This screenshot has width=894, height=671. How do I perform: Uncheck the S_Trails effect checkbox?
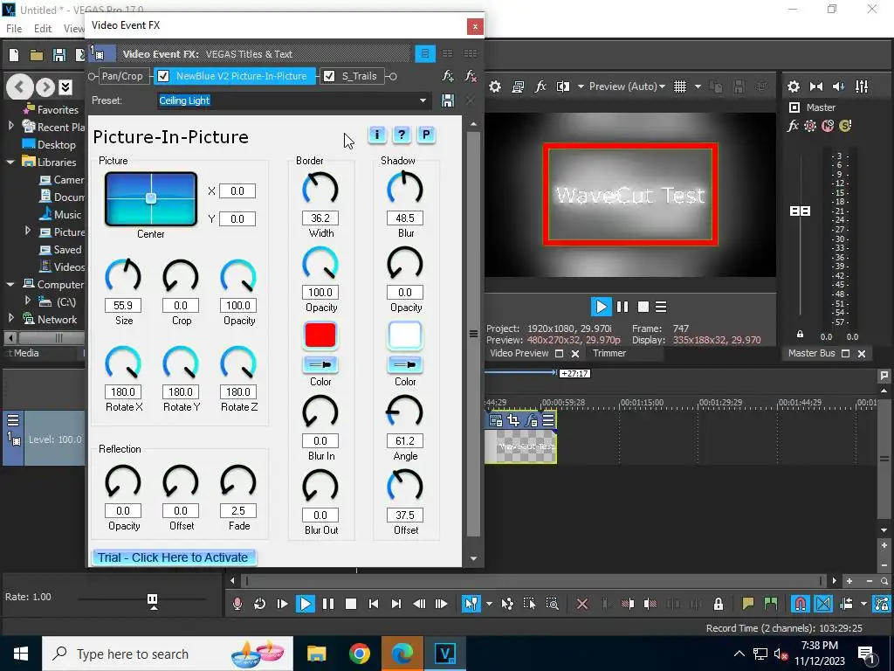tap(329, 76)
